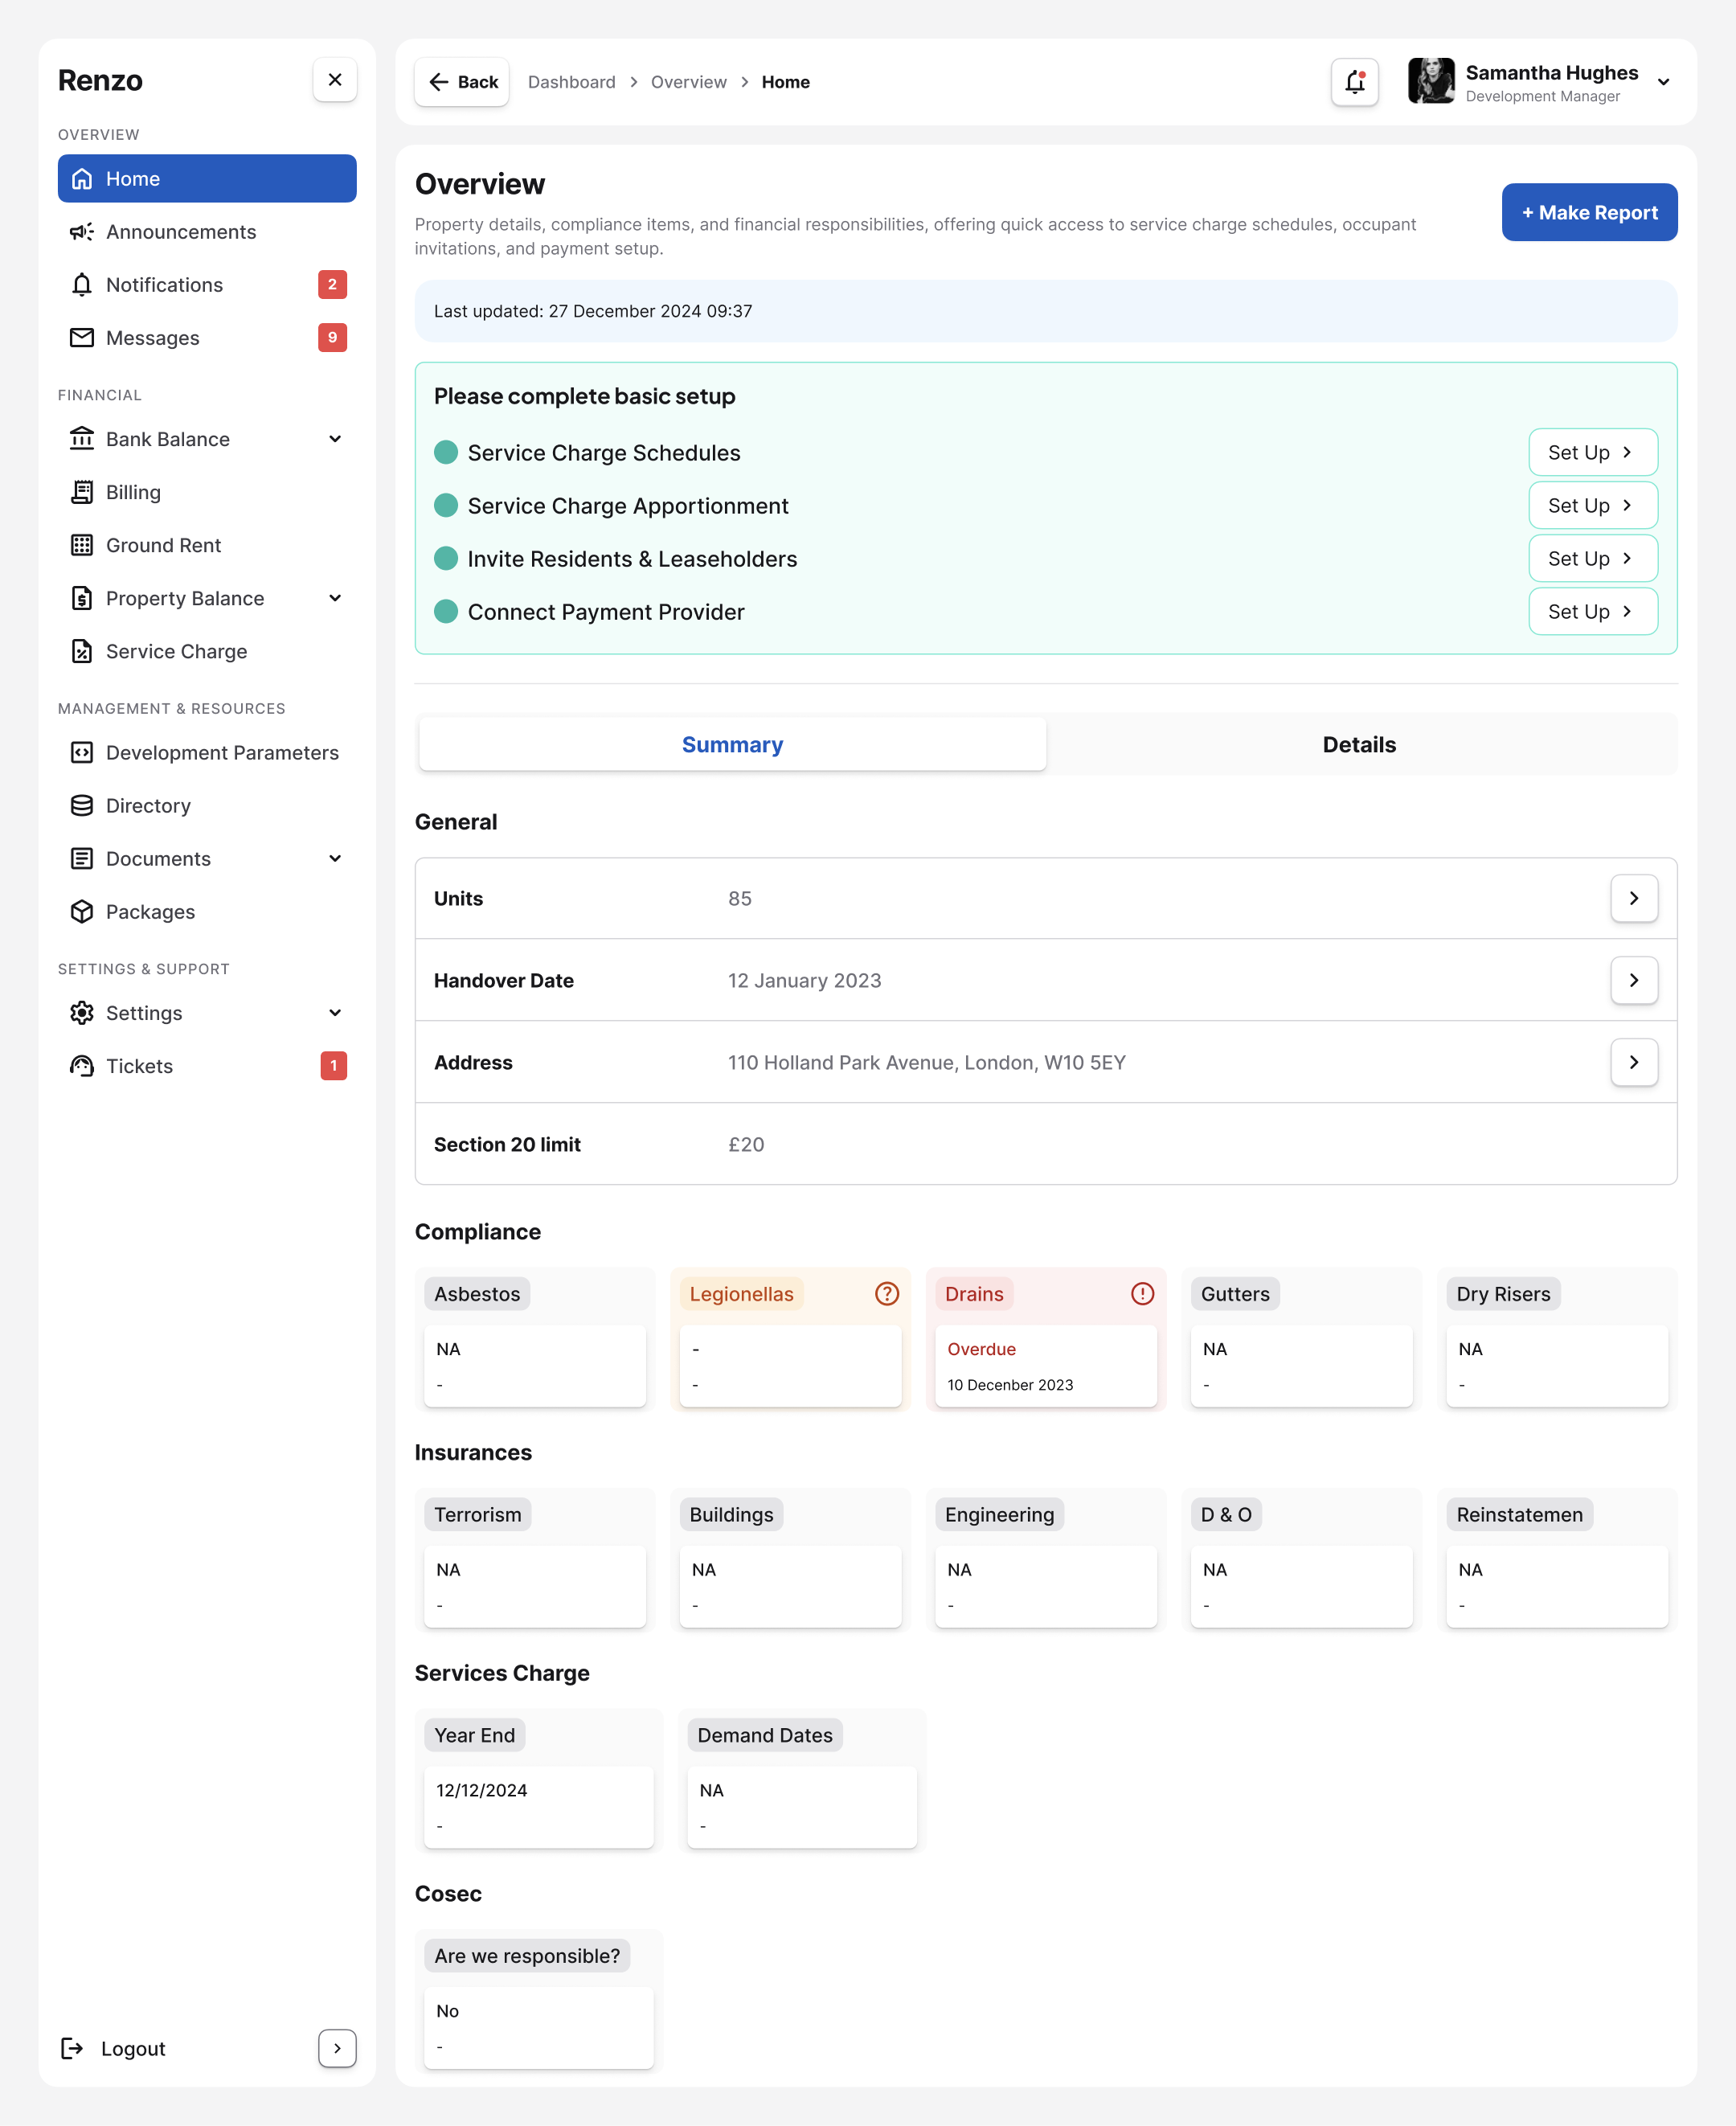The width and height of the screenshot is (1736, 2126).
Task: Click Invite Residents & Leaseholders status dot
Action: point(446,558)
